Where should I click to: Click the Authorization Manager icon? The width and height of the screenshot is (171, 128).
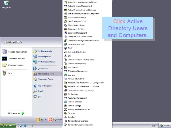[65, 18]
